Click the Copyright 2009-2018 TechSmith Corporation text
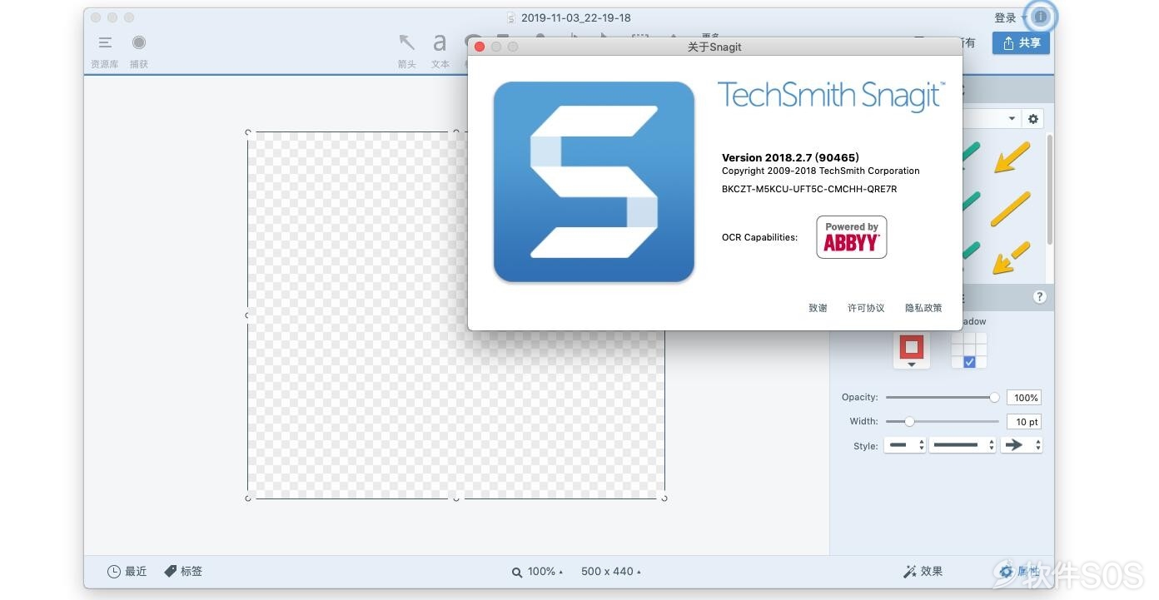This screenshot has height=600, width=1159. pyautogui.click(x=821, y=171)
